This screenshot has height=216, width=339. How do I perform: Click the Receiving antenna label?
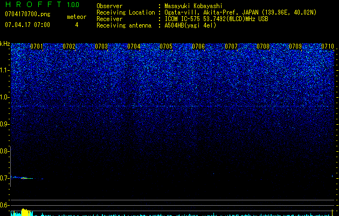(124, 25)
